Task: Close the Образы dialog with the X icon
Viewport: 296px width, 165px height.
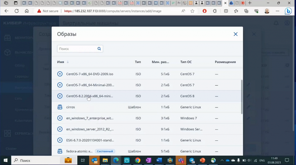Action: pyautogui.click(x=235, y=34)
